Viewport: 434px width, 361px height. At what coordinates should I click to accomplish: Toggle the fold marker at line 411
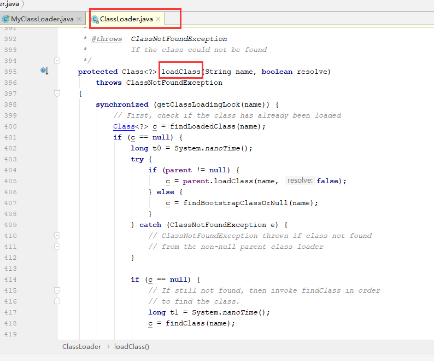click(57, 246)
